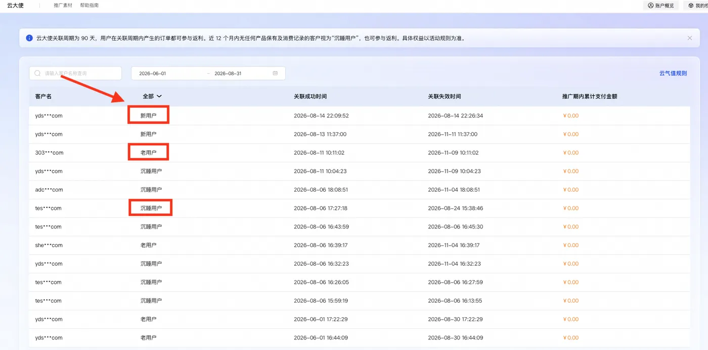The width and height of the screenshot is (708, 350).
Task: Click ¥0.00 amount in 303***com row
Action: [570, 153]
